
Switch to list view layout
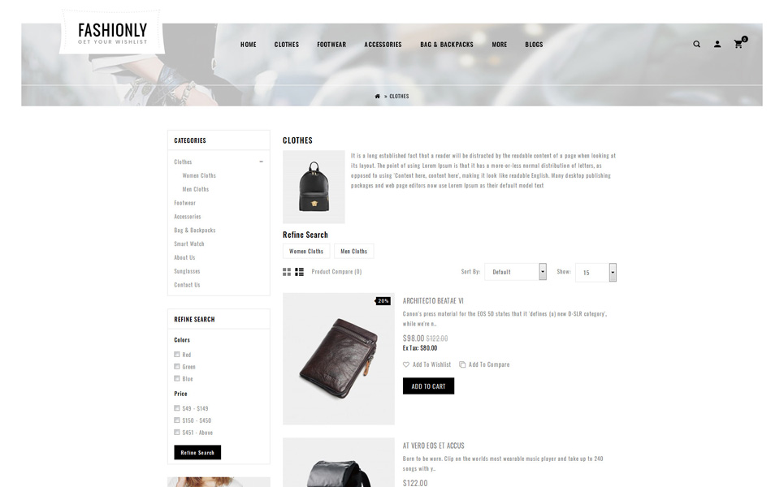tap(299, 272)
